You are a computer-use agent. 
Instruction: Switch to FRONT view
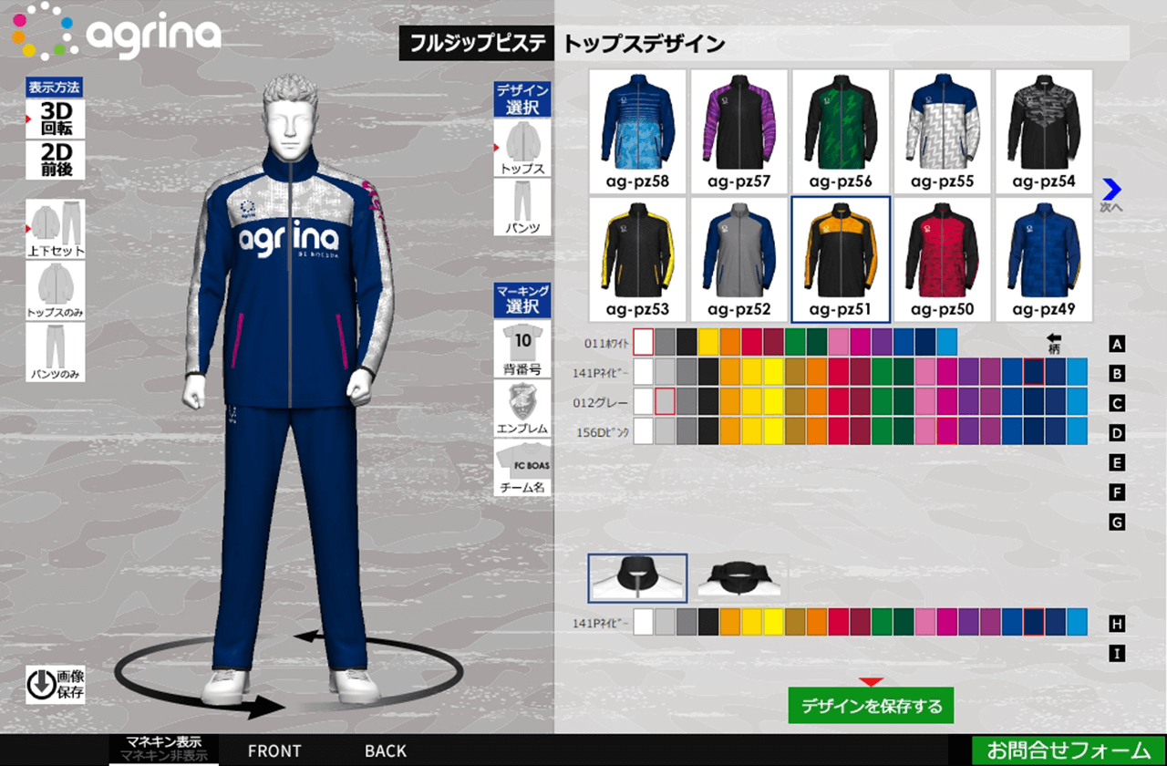tap(274, 750)
